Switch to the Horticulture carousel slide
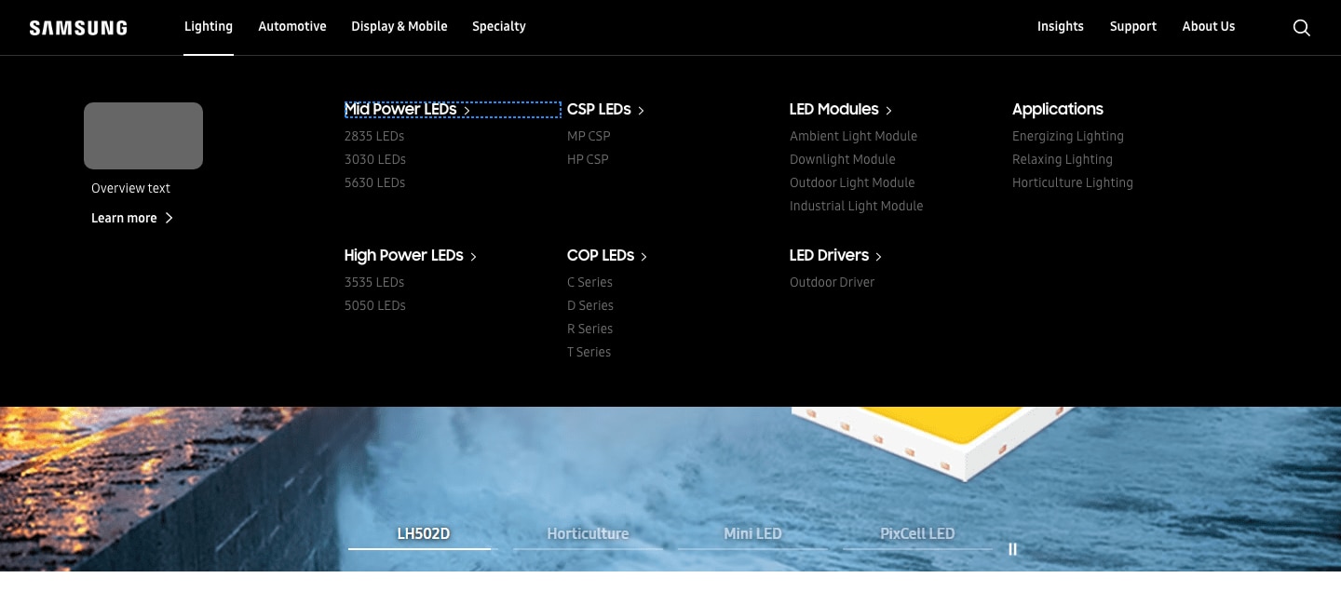 [x=588, y=533]
